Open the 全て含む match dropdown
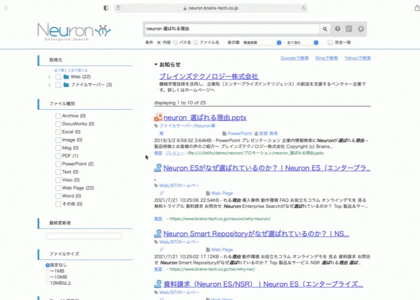 tap(302, 42)
